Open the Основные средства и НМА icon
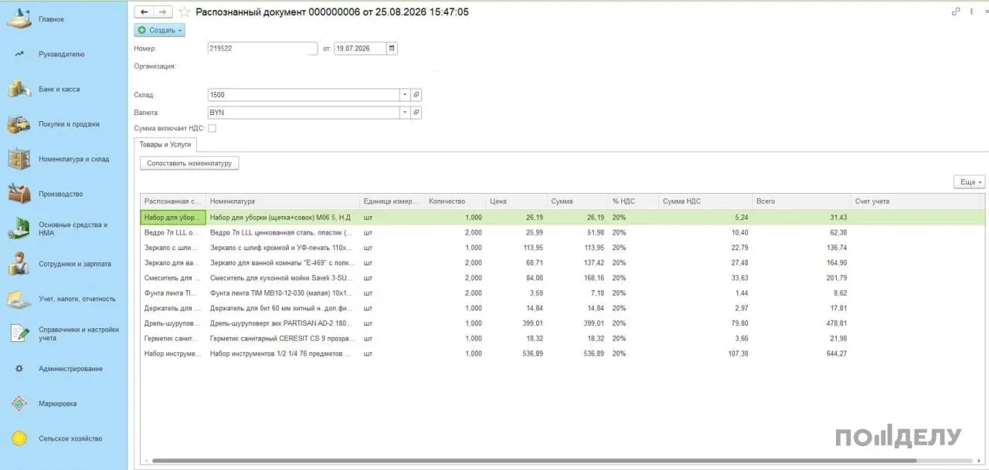989x470 pixels. pyautogui.click(x=19, y=228)
